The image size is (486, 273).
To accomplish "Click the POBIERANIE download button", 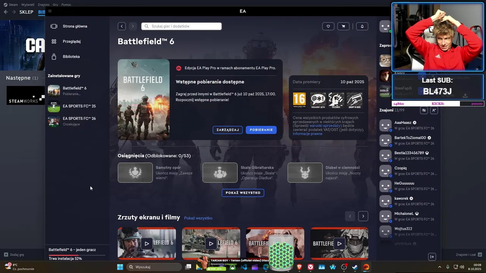I will pyautogui.click(x=261, y=130).
